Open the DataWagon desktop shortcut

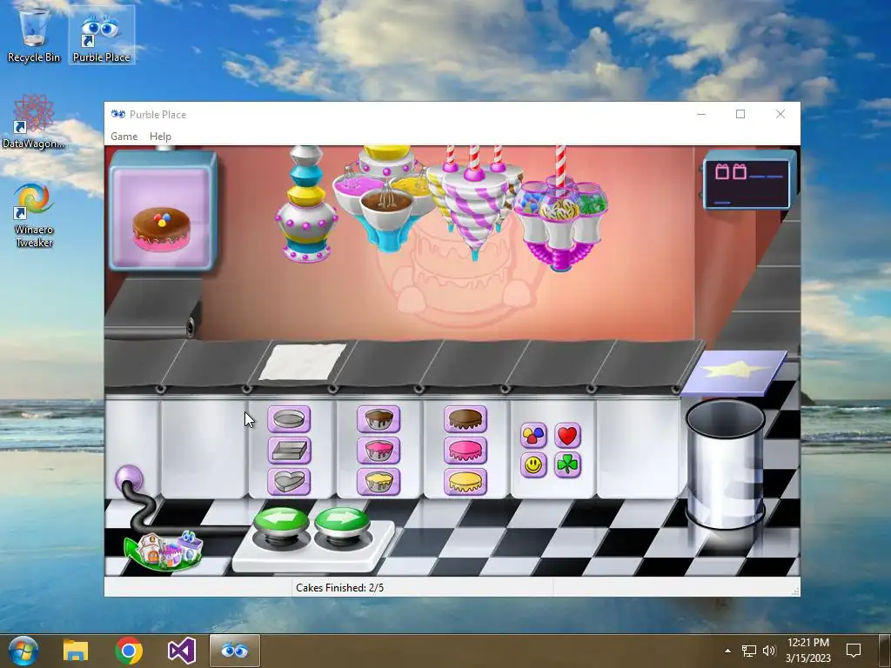(34, 122)
